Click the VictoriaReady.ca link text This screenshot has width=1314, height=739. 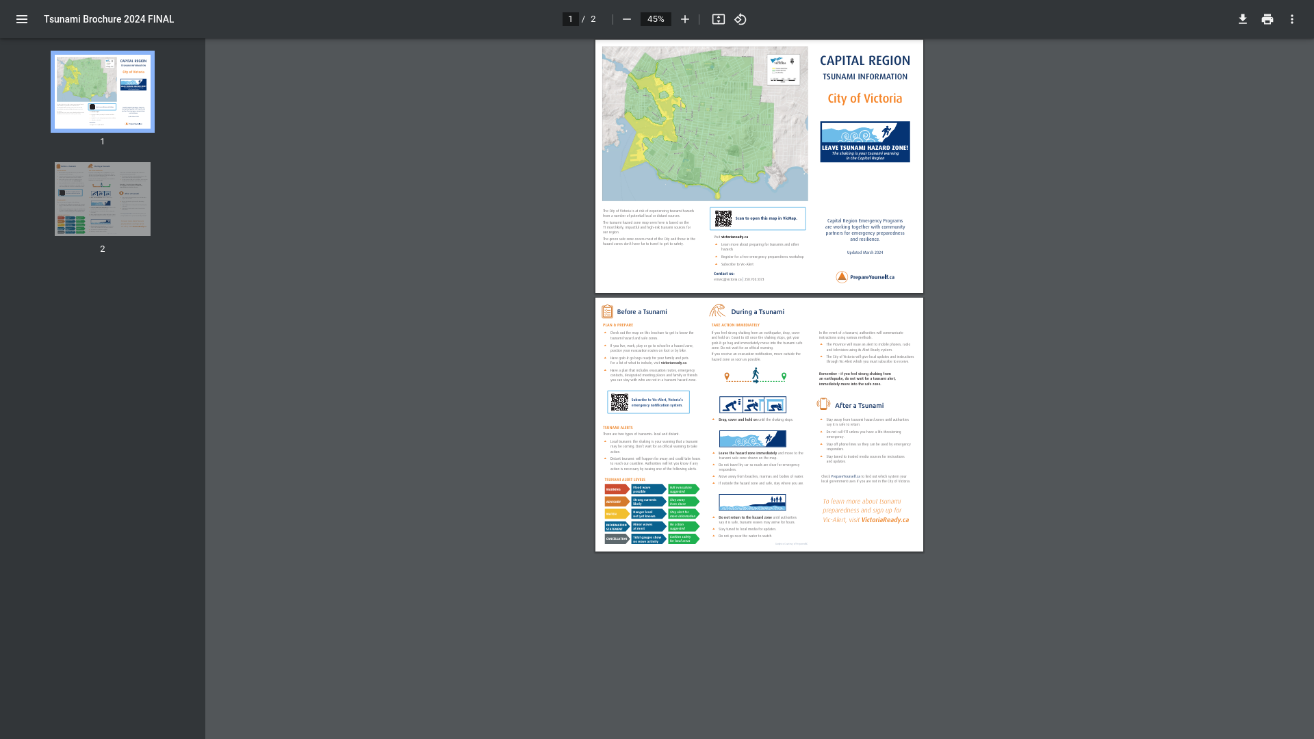[885, 520]
